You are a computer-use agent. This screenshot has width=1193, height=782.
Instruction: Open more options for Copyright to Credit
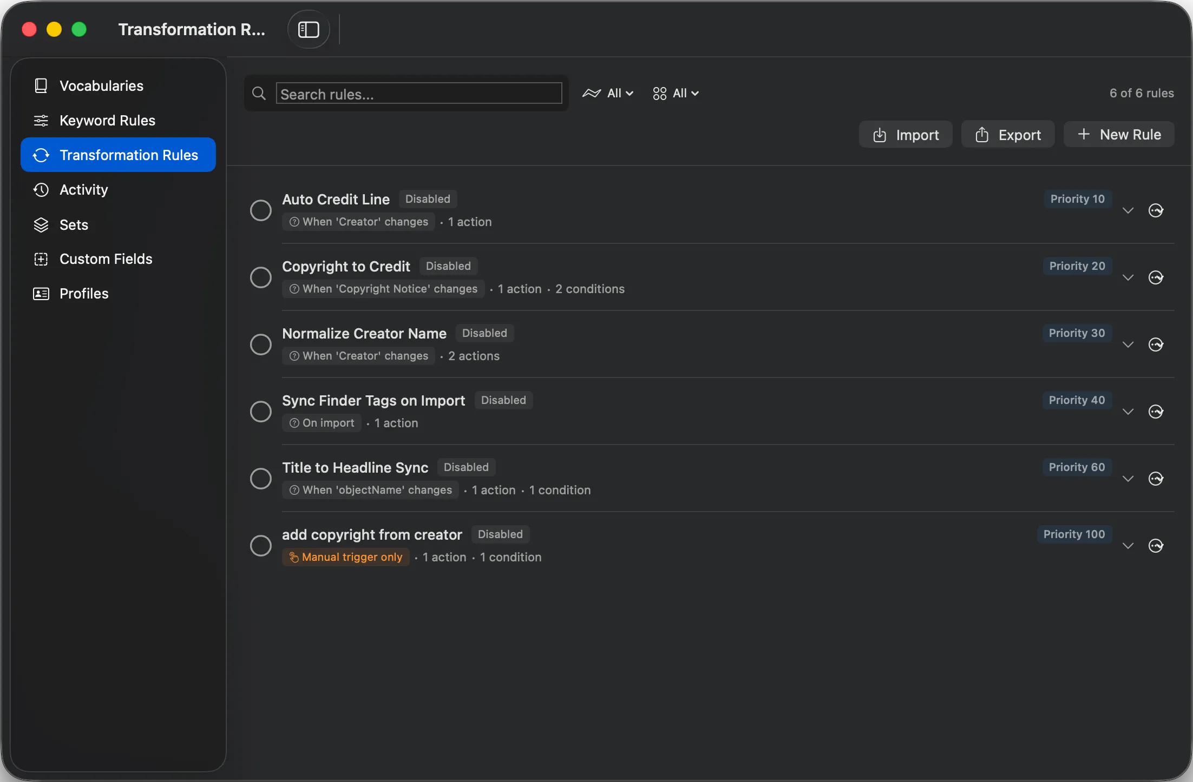1156,277
